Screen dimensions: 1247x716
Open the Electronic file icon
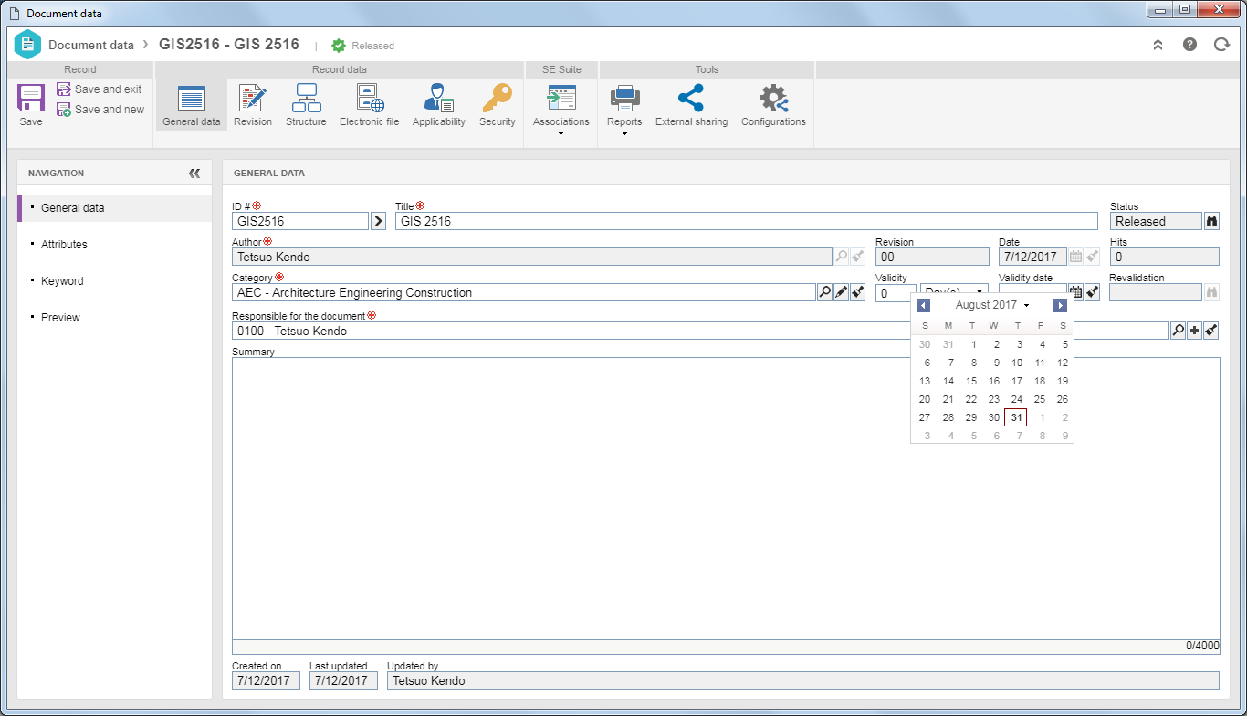369,98
